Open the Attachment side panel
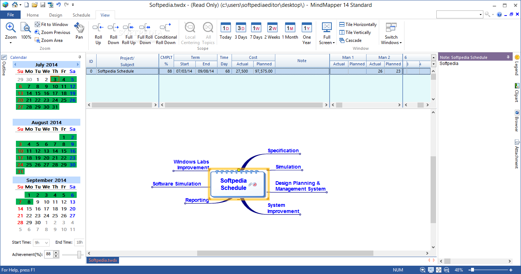Image resolution: width=521 pixels, height=274 pixels. [x=517, y=154]
